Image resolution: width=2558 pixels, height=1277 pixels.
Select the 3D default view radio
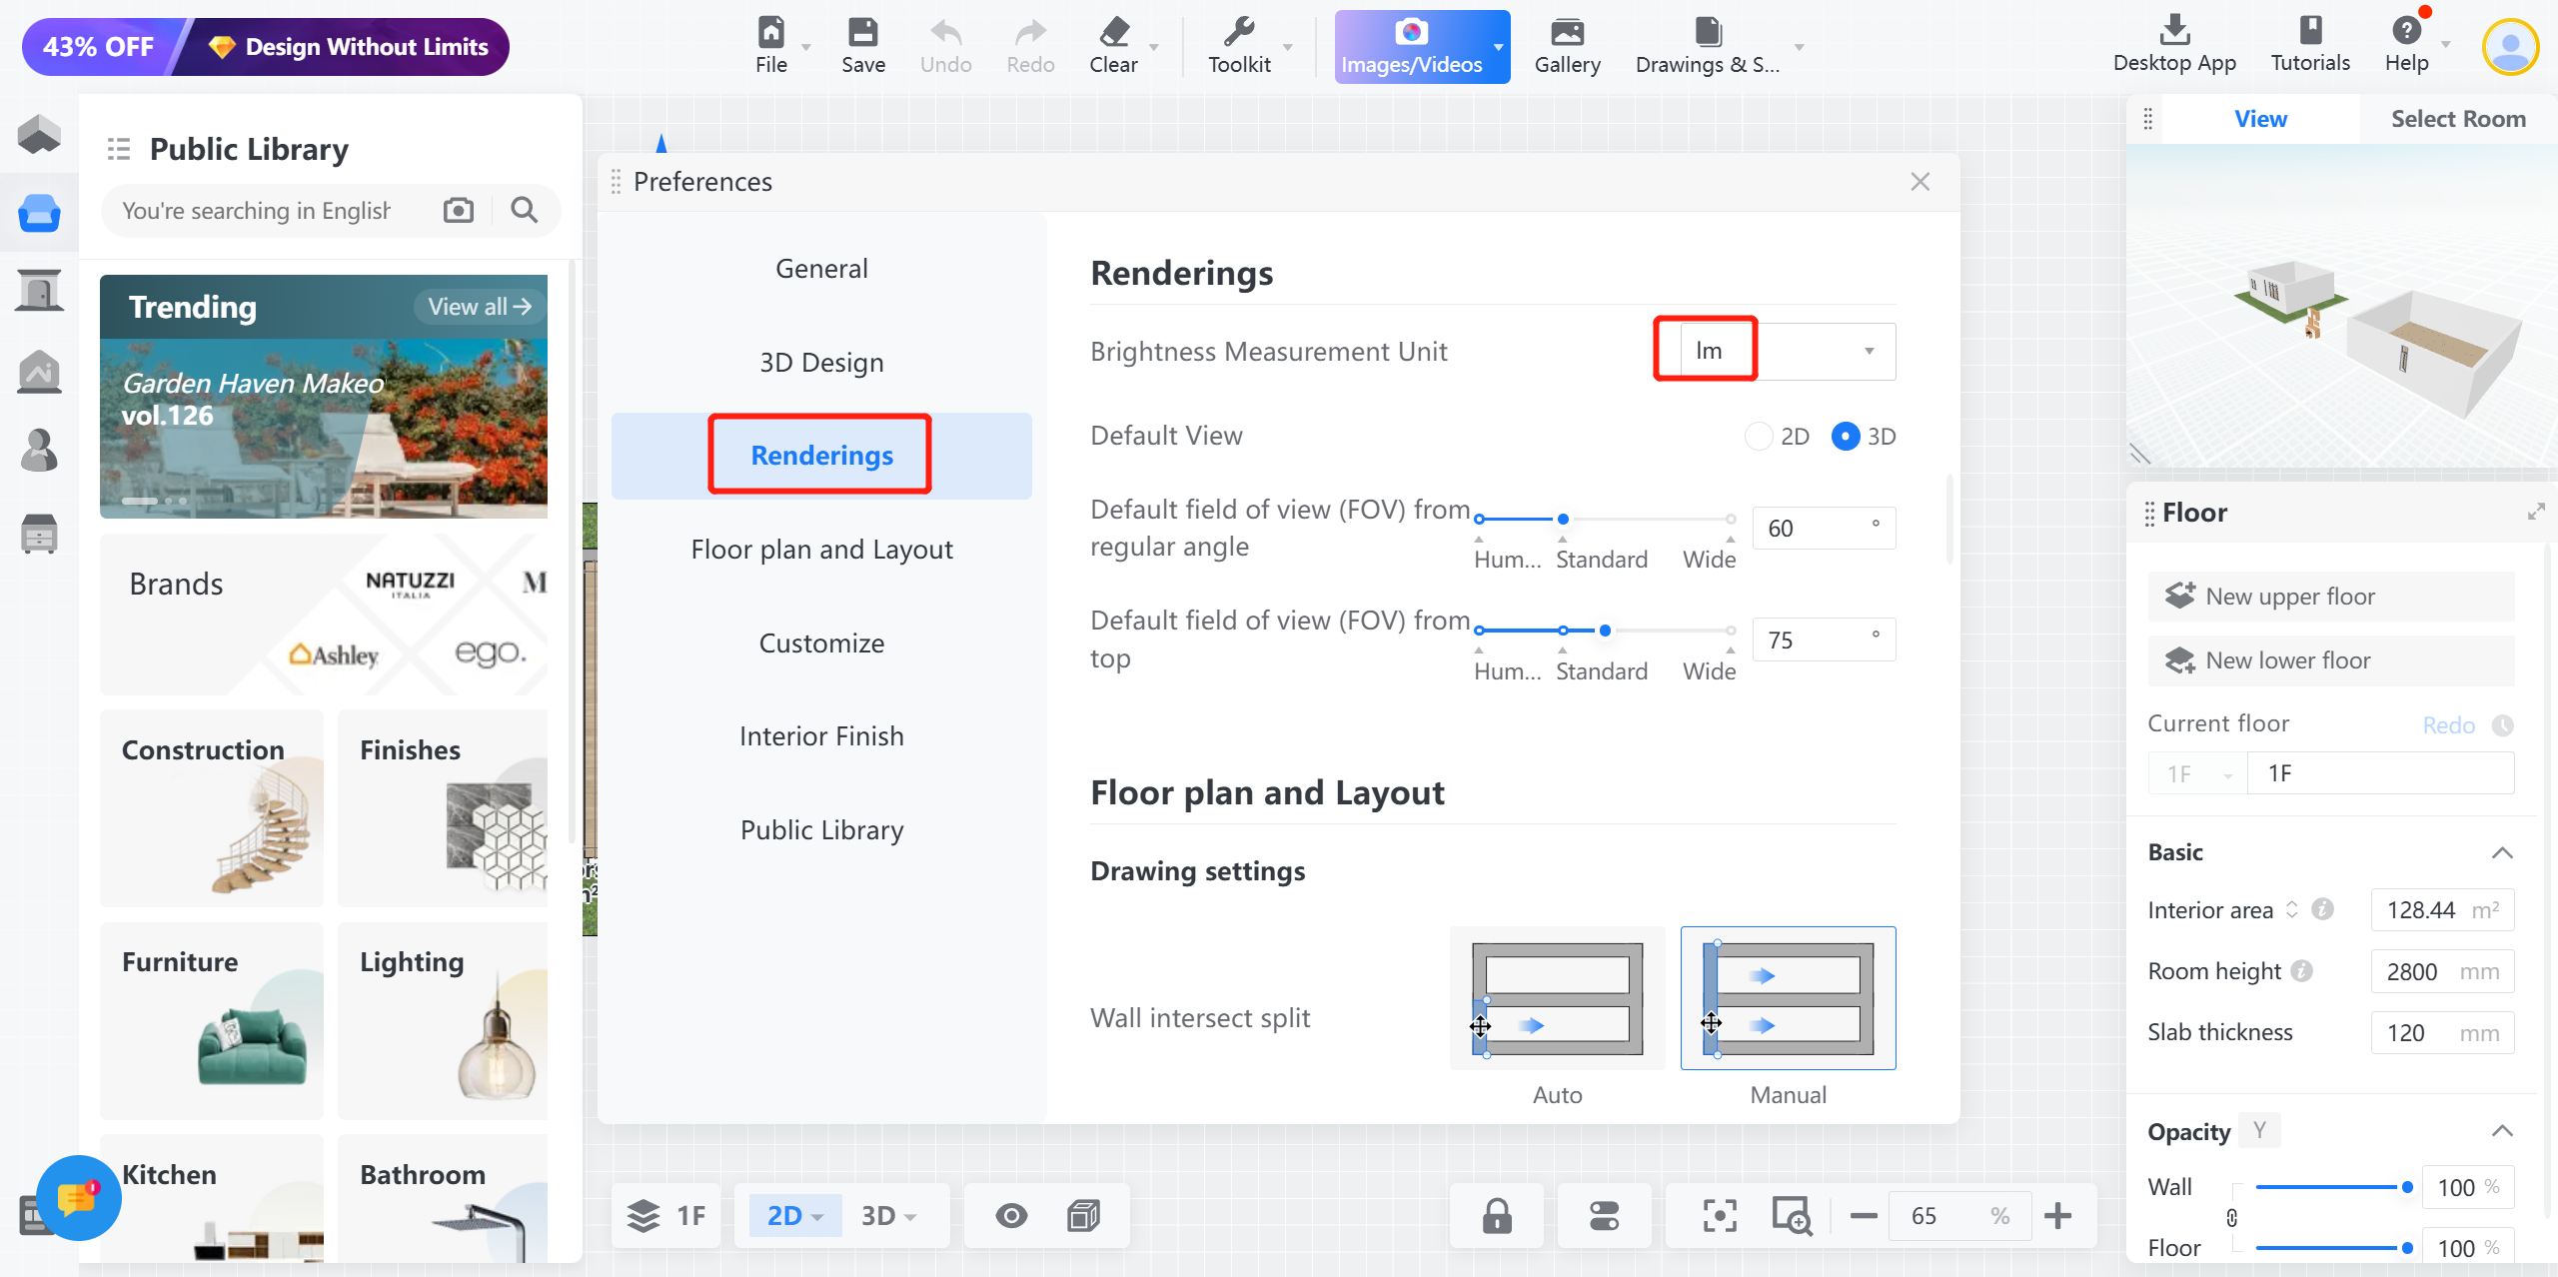1846,437
